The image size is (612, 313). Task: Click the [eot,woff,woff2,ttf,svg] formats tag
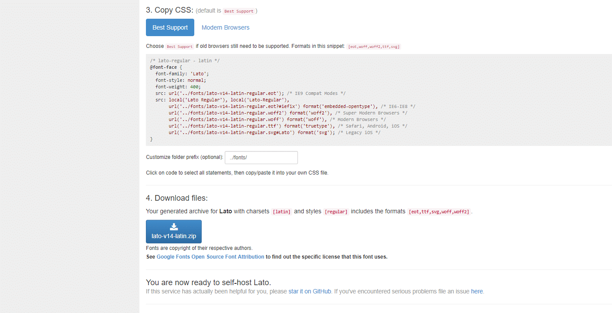point(374,47)
